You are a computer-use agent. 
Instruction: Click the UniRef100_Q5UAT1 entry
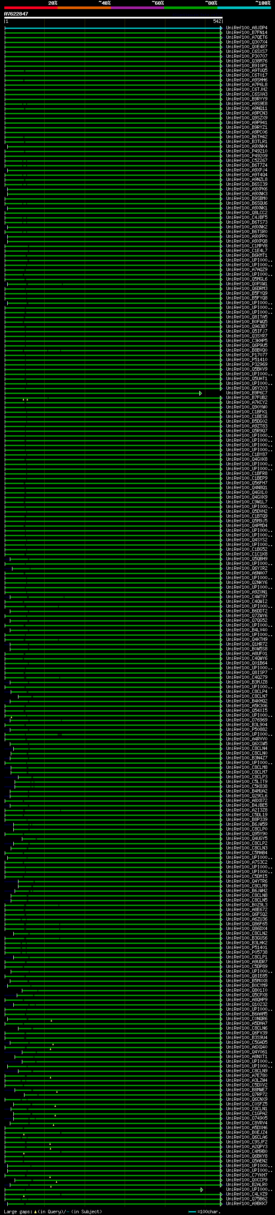[247, 379]
